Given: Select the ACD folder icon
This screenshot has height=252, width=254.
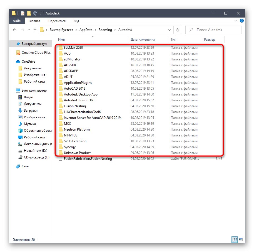Looking at the screenshot, I should 61,53.
